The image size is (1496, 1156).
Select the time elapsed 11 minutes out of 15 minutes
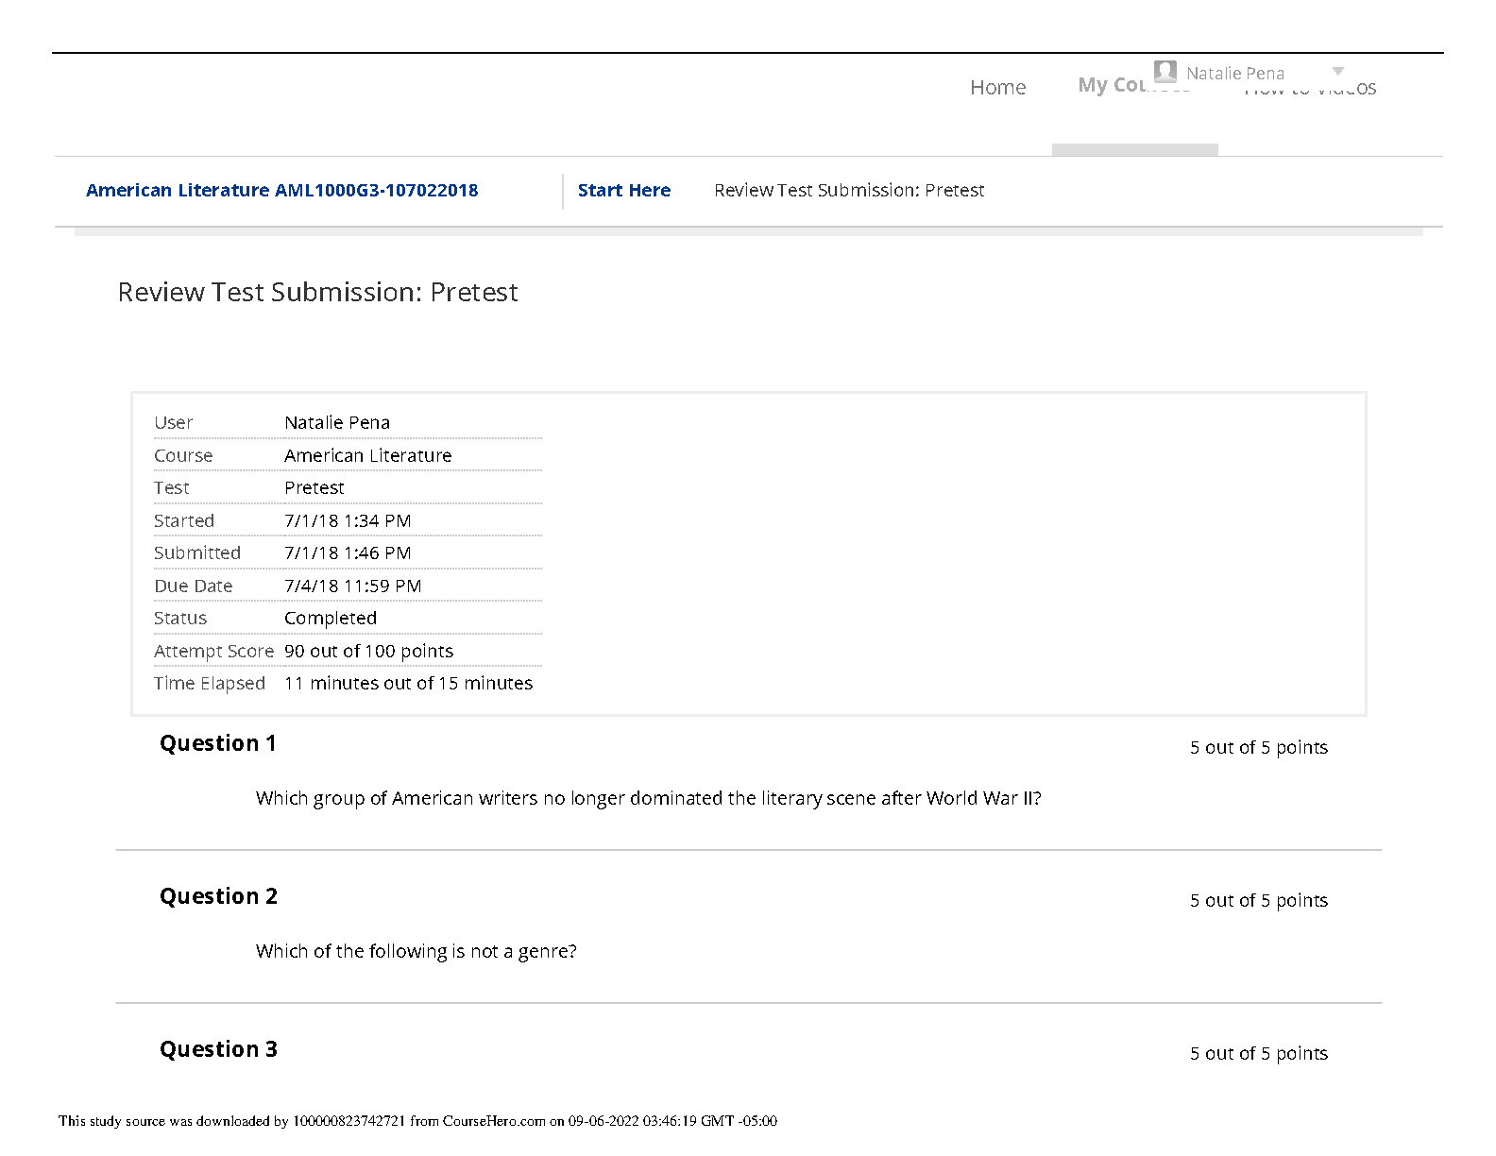click(409, 684)
